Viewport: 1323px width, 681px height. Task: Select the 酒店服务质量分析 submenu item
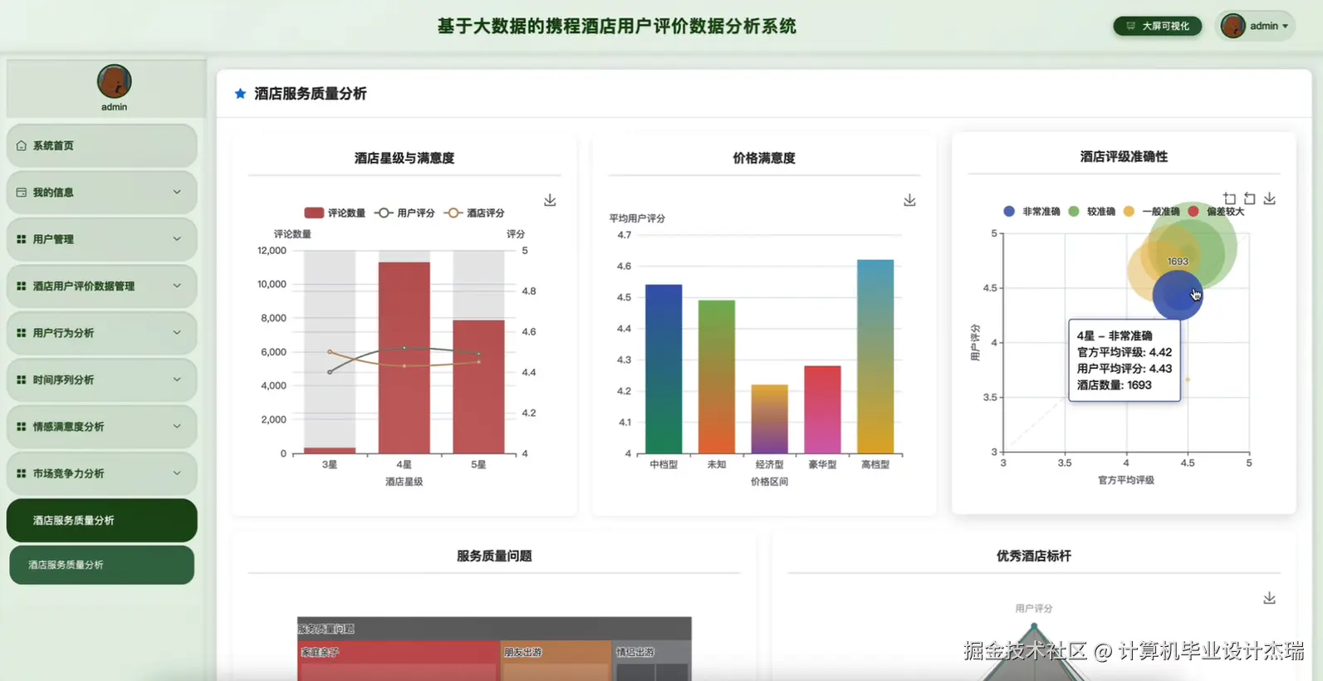101,565
